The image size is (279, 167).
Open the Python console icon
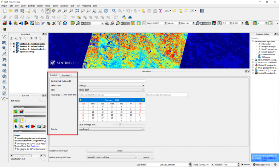(124, 17)
